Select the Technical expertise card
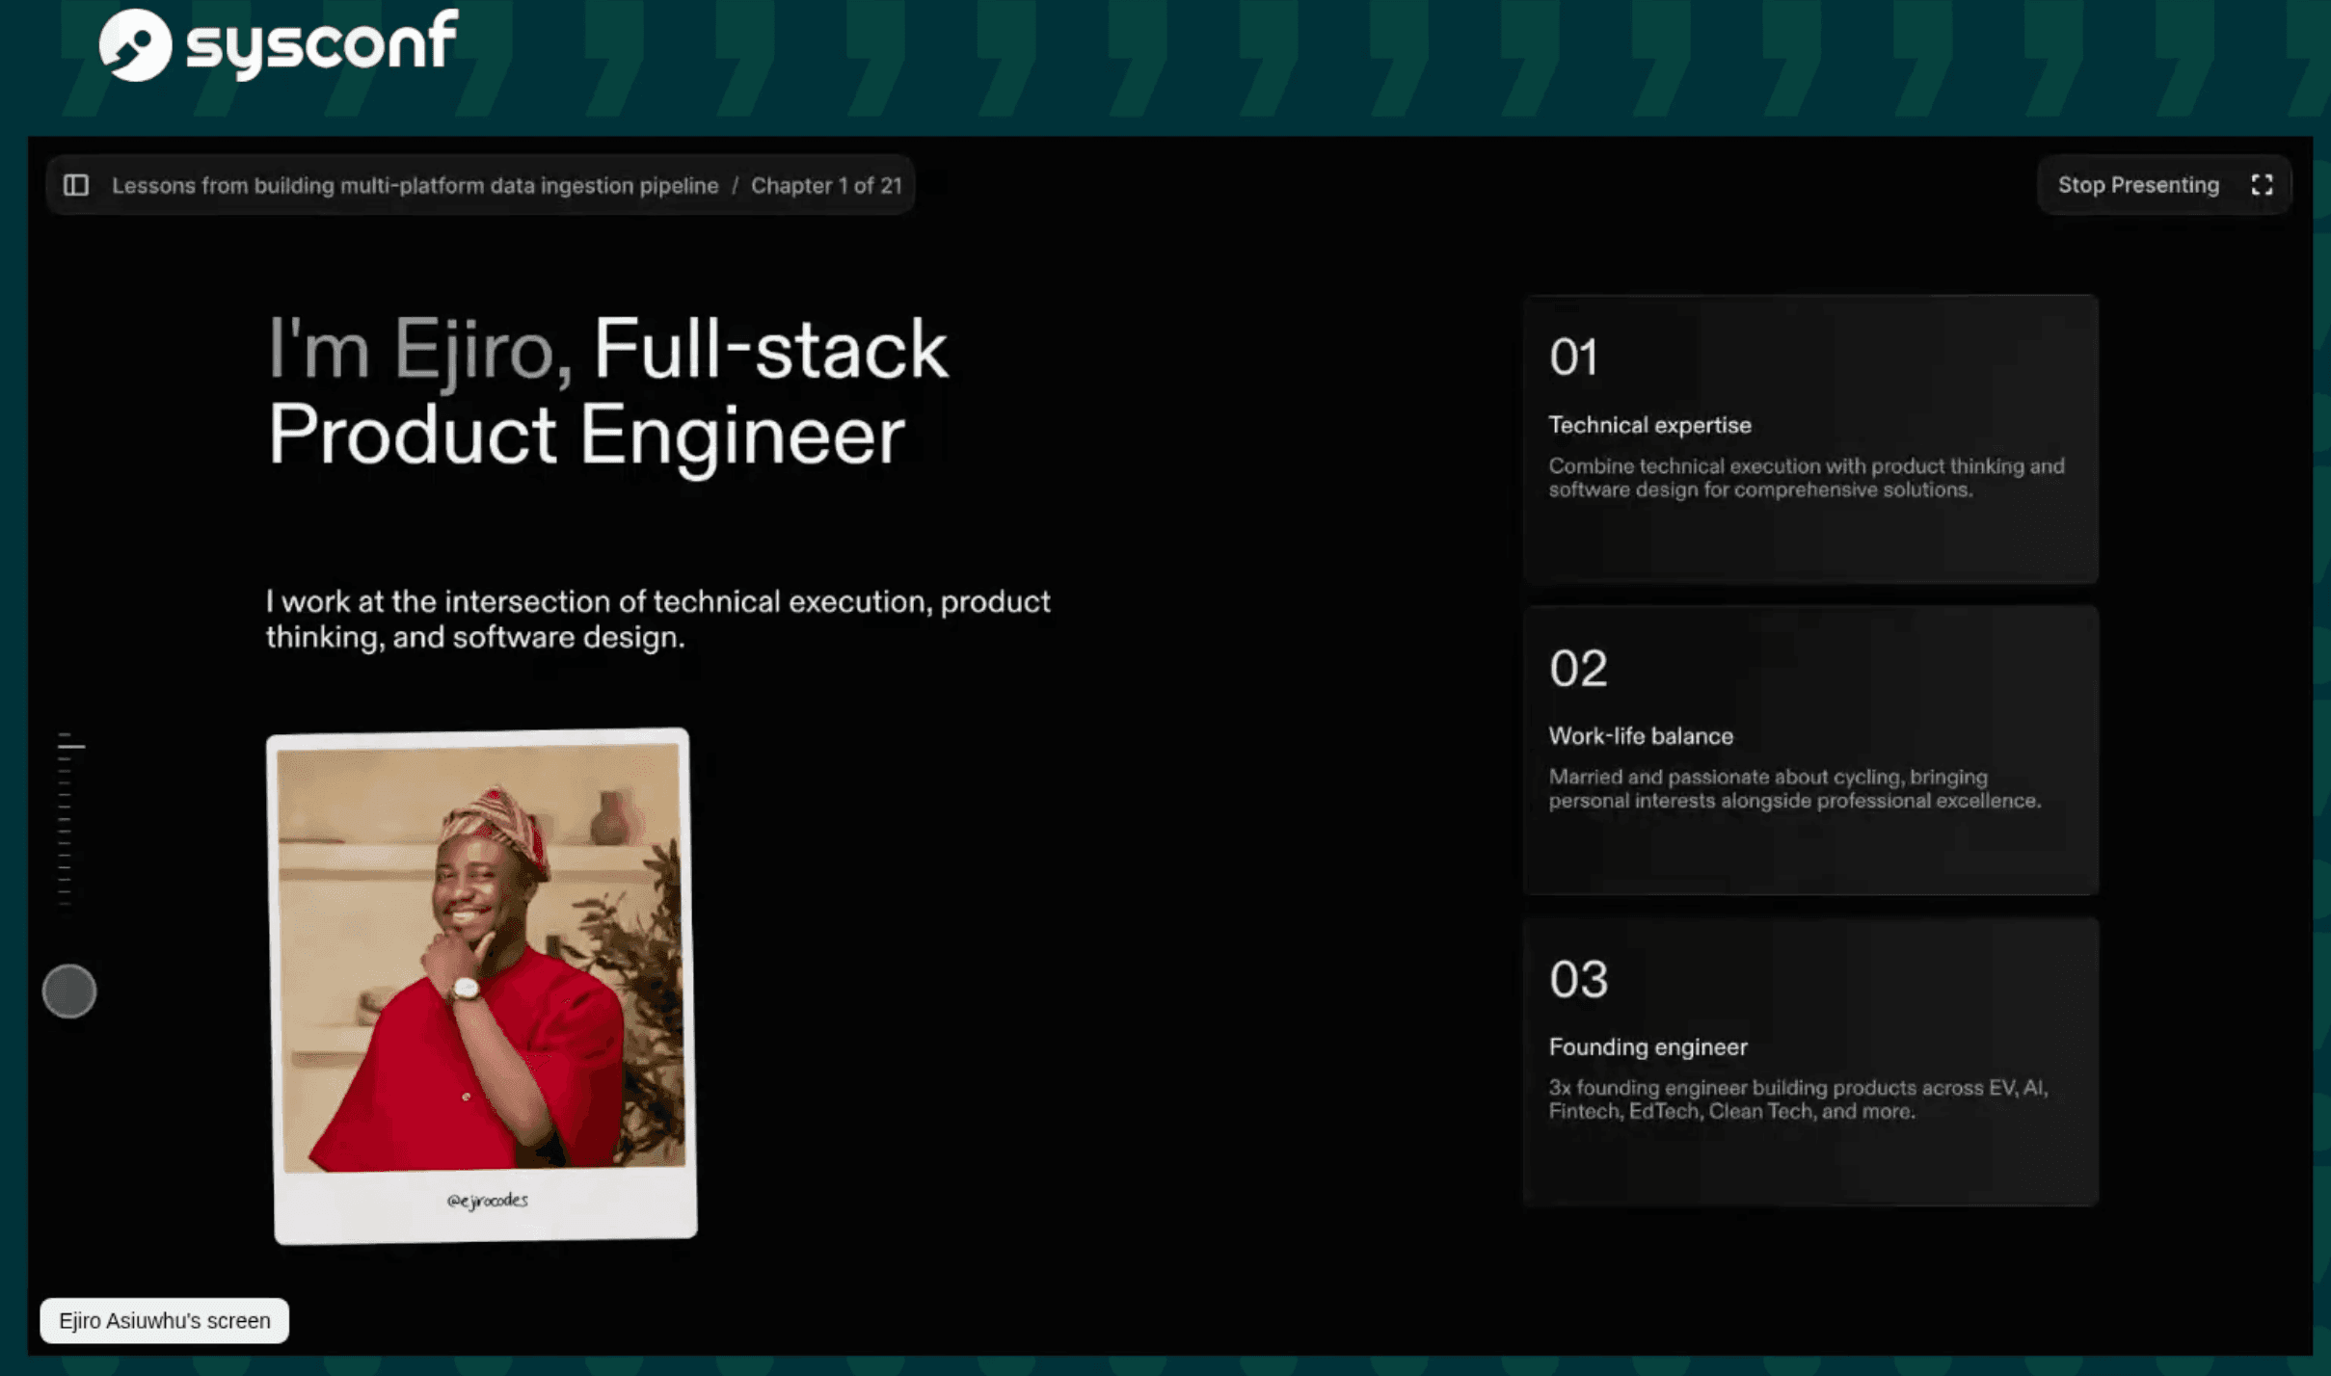 pyautogui.click(x=1810, y=439)
